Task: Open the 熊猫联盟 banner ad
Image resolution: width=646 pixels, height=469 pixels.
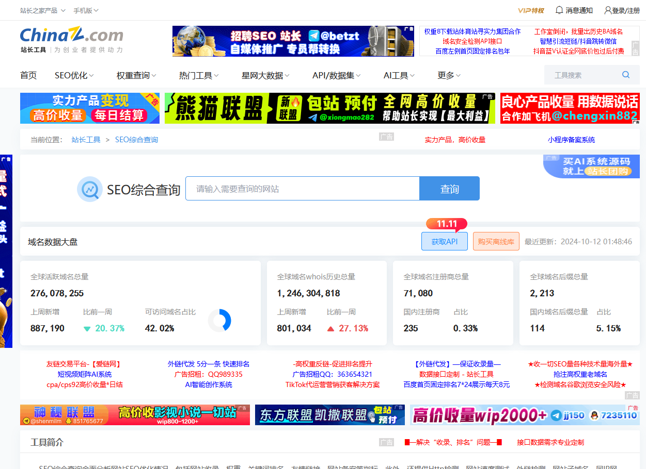Action: coord(329,108)
